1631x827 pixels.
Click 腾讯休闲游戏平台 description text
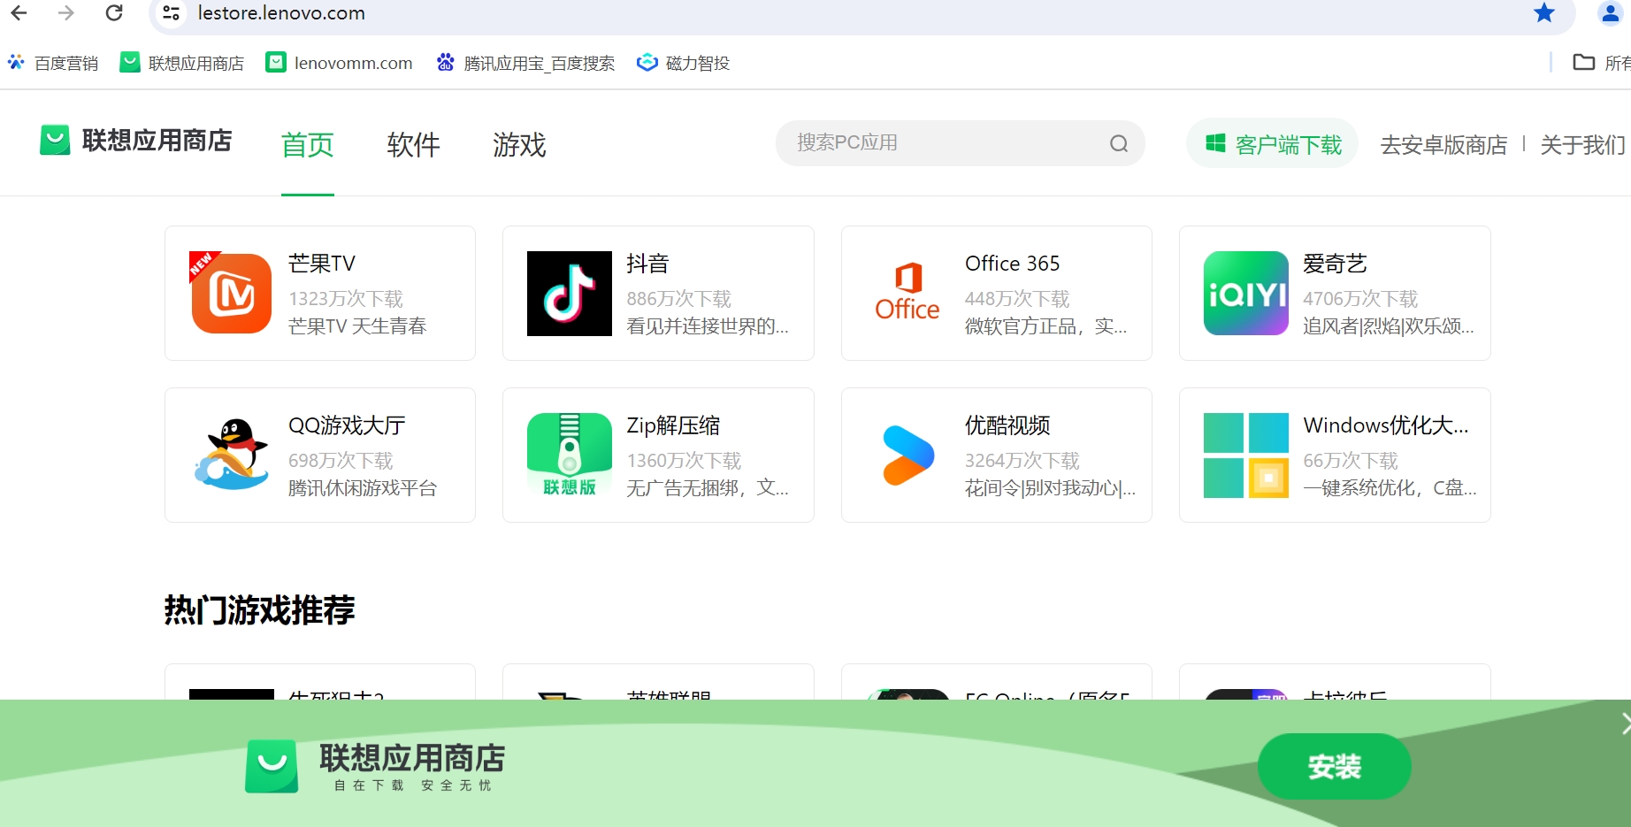(x=363, y=488)
